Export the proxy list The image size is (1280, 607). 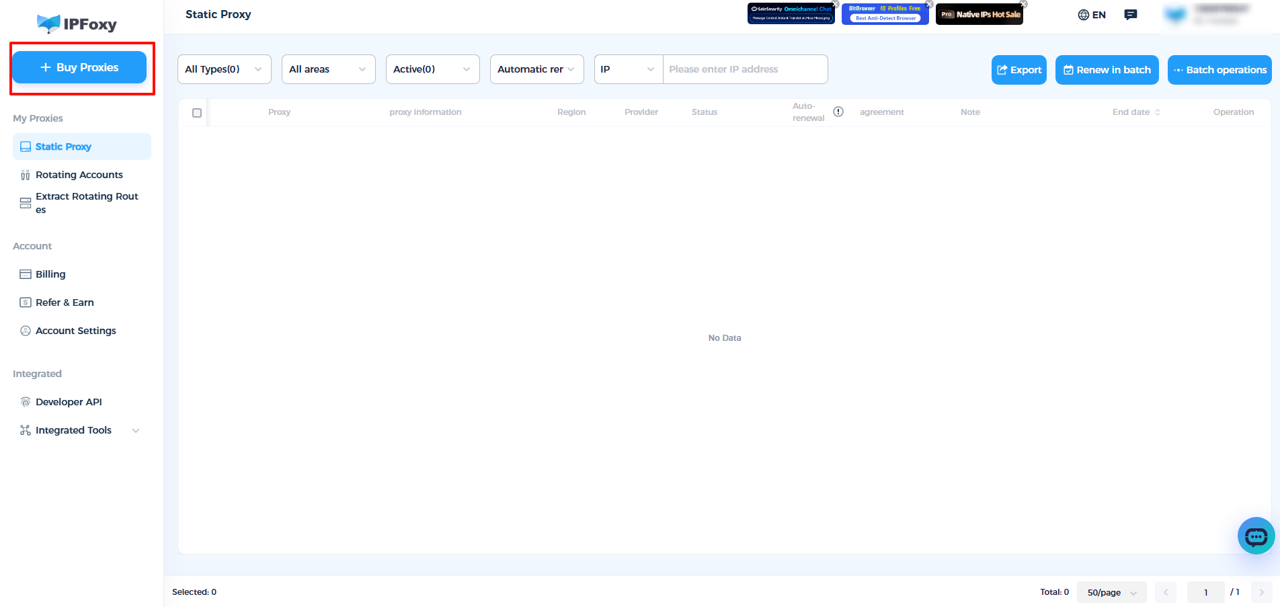(1018, 69)
